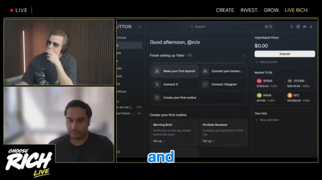
Task: Add account under Hyperliquid Perps
Action: point(266,62)
